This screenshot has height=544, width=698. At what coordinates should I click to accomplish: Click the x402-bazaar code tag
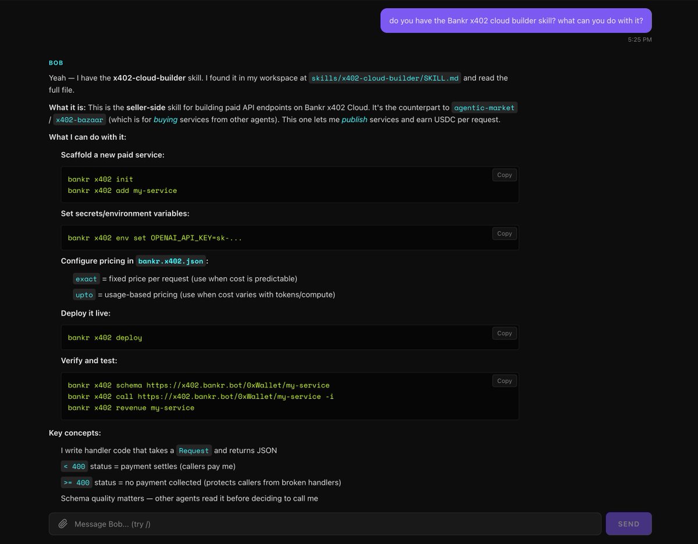[79, 120]
